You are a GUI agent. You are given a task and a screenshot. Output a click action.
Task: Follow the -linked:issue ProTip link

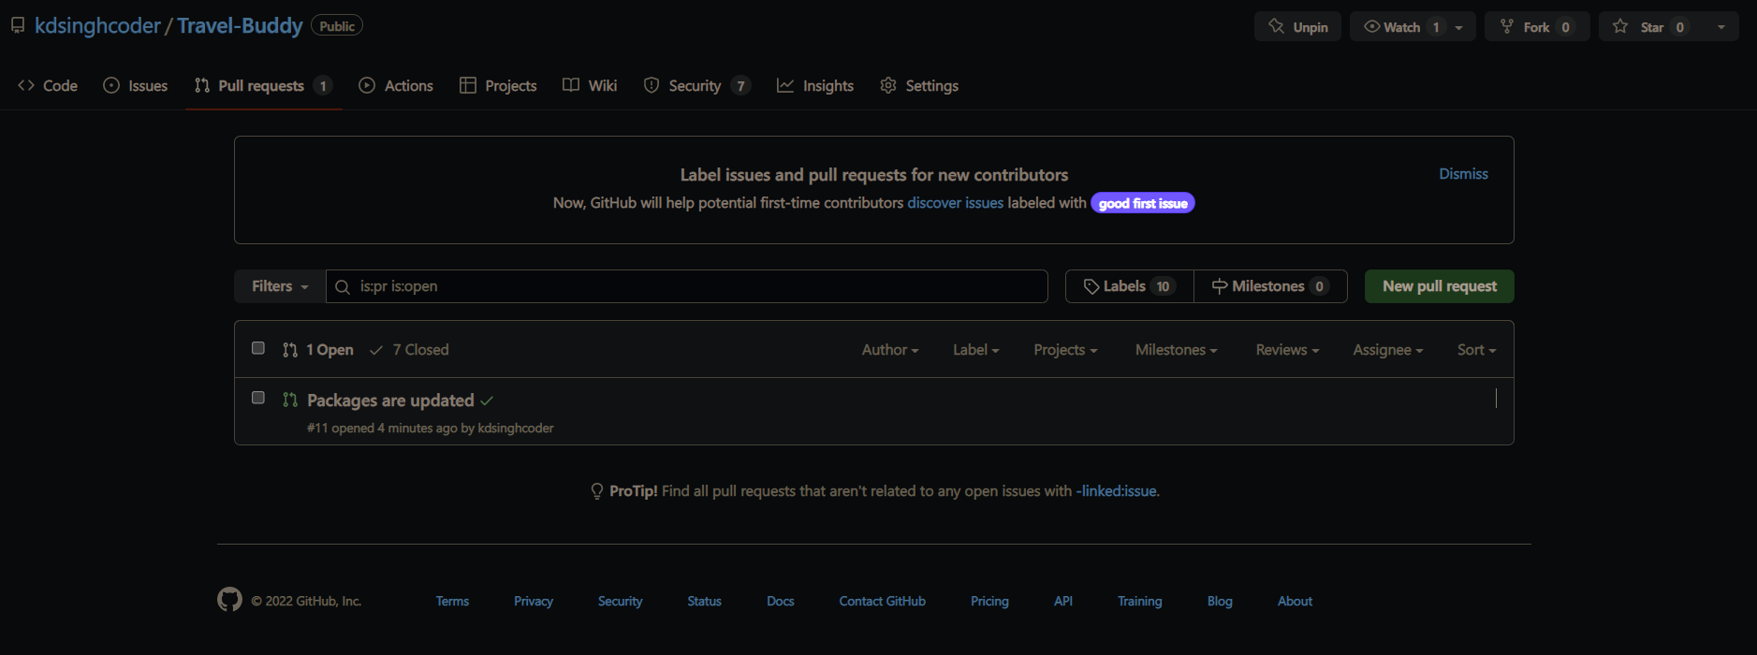pos(1117,491)
